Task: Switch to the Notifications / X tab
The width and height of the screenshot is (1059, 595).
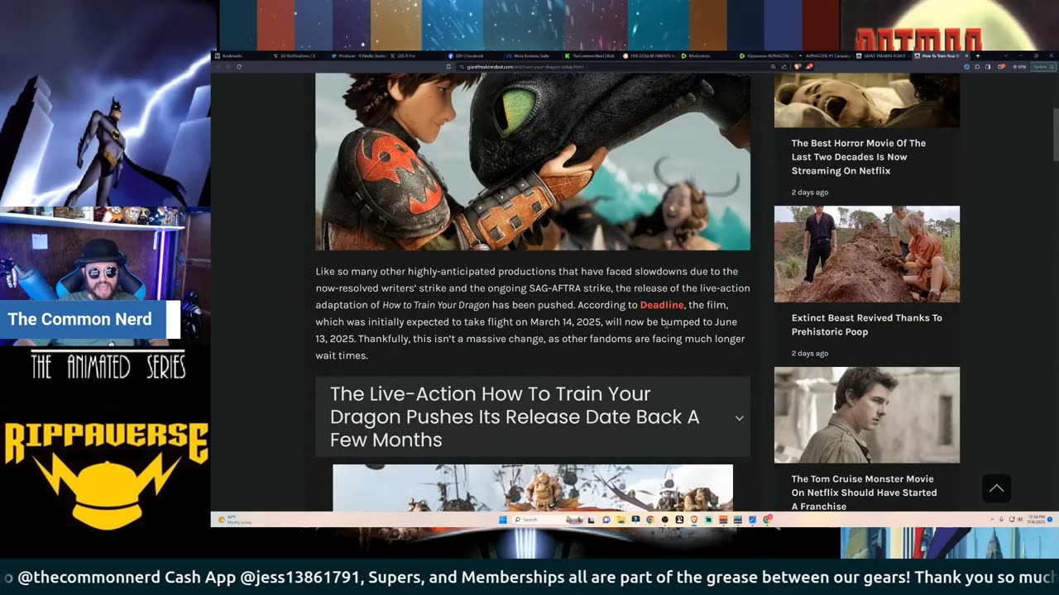Action: click(x=299, y=55)
